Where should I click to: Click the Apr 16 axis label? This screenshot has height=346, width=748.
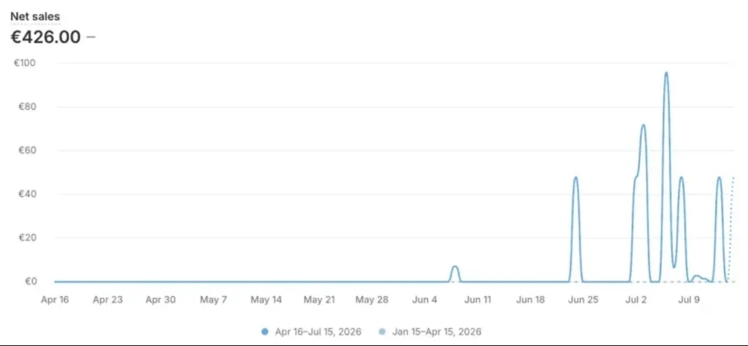[55, 300]
